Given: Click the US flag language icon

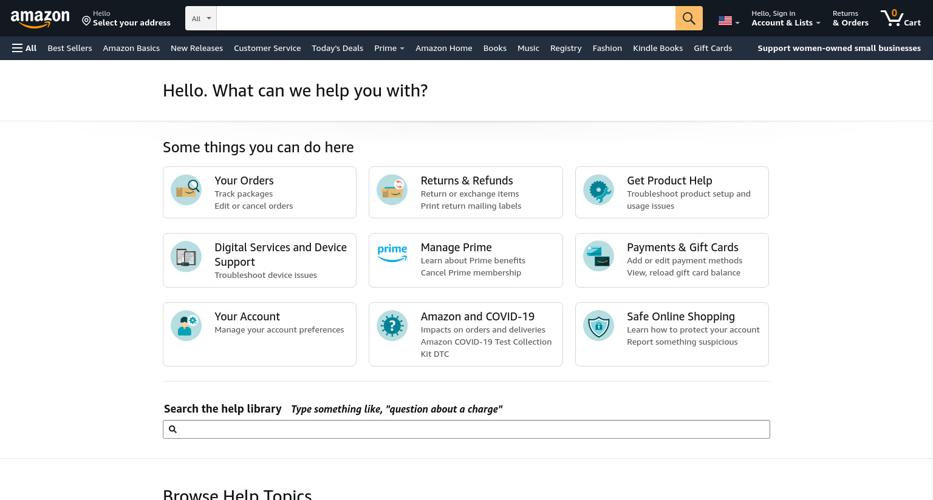Looking at the screenshot, I should (725, 21).
